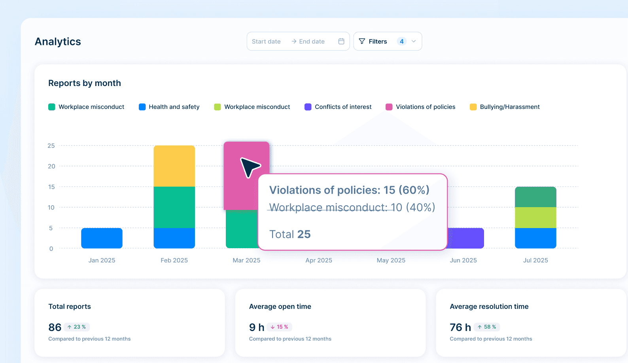This screenshot has height=363, width=628.
Task: Select the Jan 2025 blue bar
Action: pyautogui.click(x=102, y=238)
